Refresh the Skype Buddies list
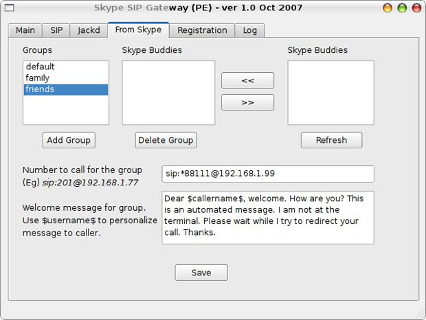The height and width of the screenshot is (320, 426). point(331,140)
